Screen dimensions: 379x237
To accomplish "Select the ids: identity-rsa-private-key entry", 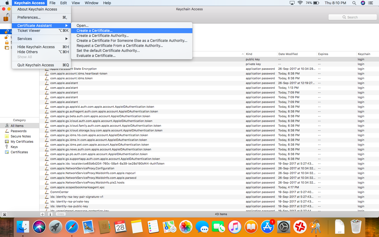I will [x=209, y=202].
